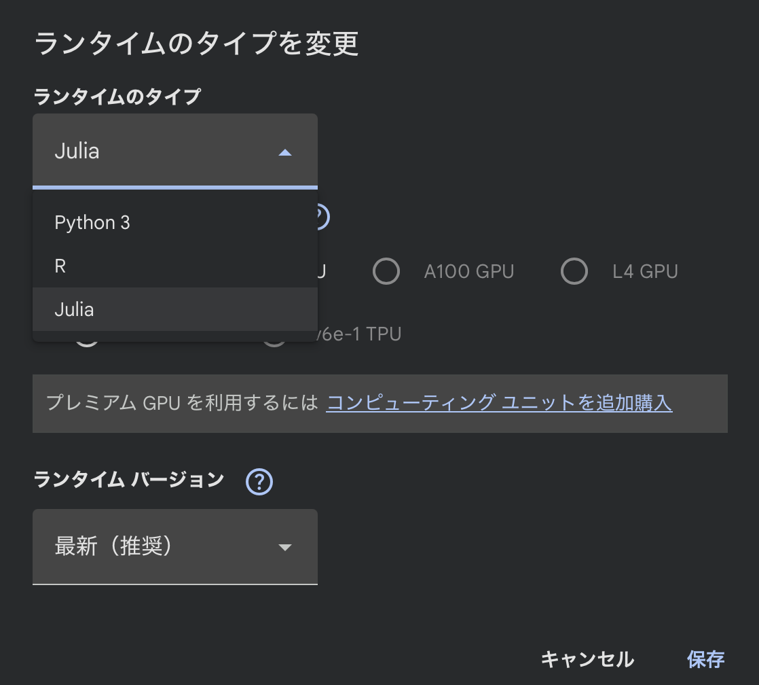Image resolution: width=759 pixels, height=685 pixels.
Task: Select the L4 GPU radio button
Action: point(574,271)
